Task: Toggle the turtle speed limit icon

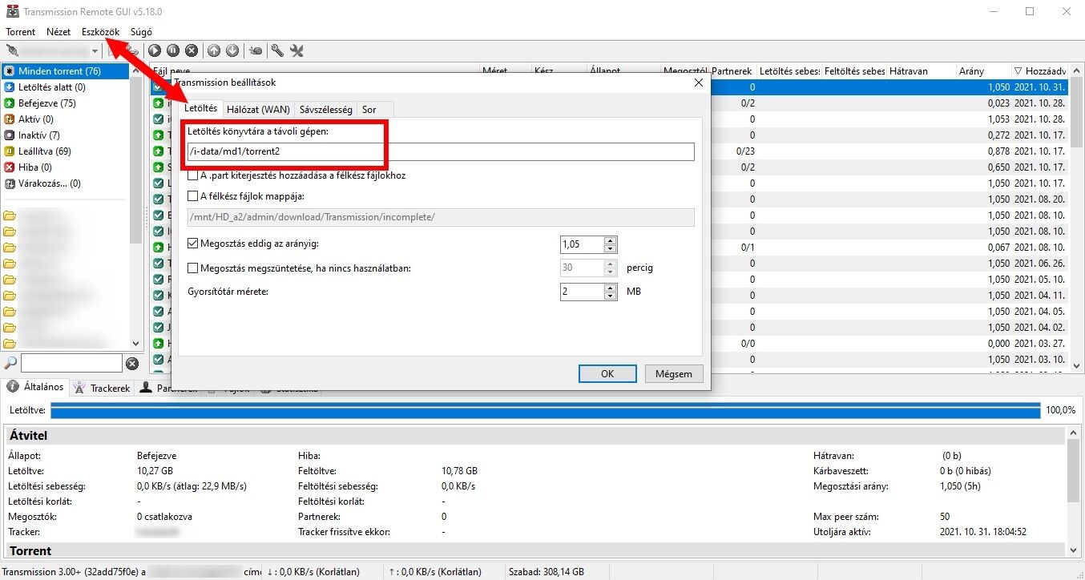Action: coord(256,50)
